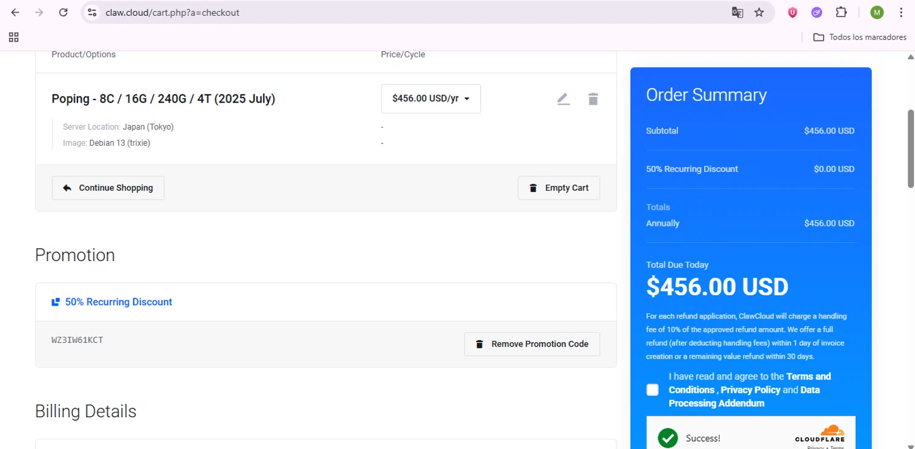Open the uBlock shield extension icon

pos(792,12)
